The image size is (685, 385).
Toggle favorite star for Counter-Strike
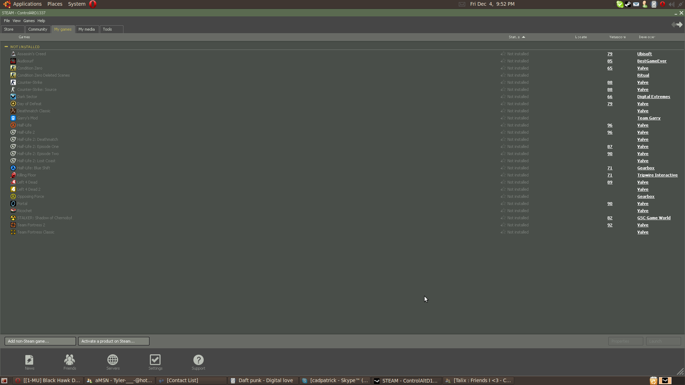coord(503,82)
